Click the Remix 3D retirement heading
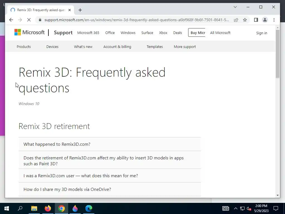Viewport: 285px width, 214px height. [54, 126]
